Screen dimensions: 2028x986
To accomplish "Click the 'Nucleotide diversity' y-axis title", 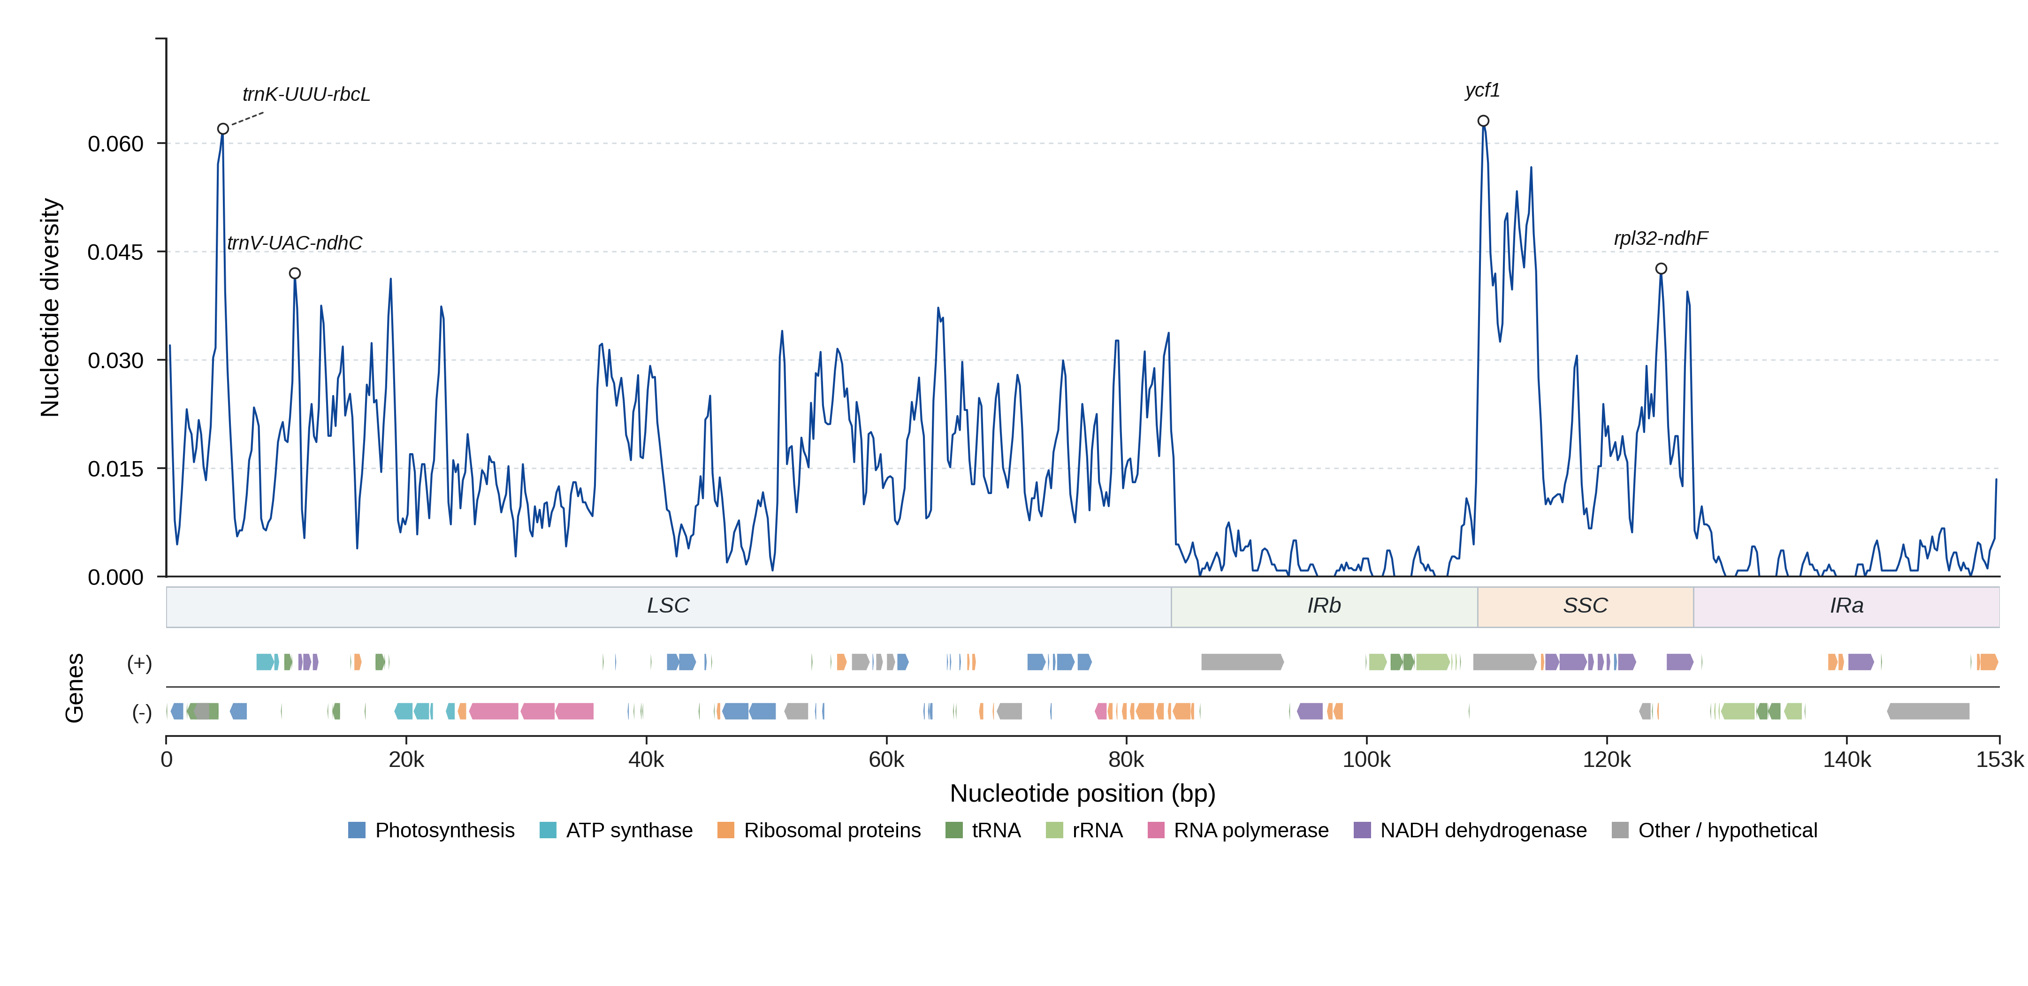I will coord(50,308).
